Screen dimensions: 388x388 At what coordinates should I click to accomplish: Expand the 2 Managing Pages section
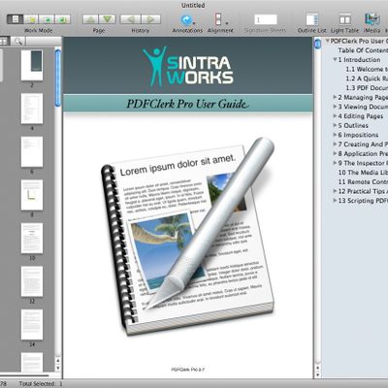[x=335, y=97]
